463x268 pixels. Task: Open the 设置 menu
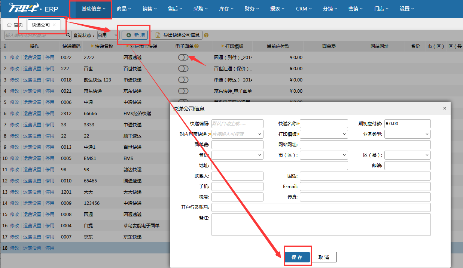point(406,9)
